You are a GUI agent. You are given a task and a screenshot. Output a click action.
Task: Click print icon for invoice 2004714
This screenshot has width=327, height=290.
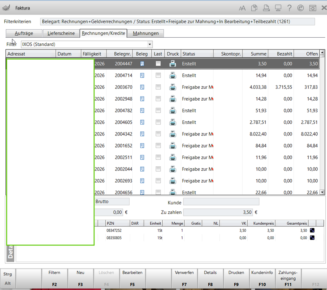[172, 75]
